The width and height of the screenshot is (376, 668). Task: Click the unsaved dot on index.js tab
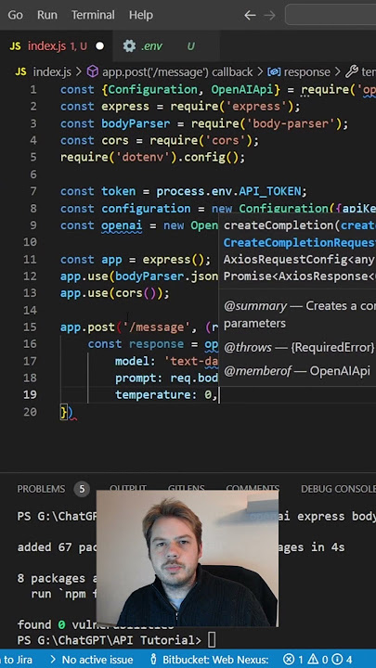[x=99, y=46]
